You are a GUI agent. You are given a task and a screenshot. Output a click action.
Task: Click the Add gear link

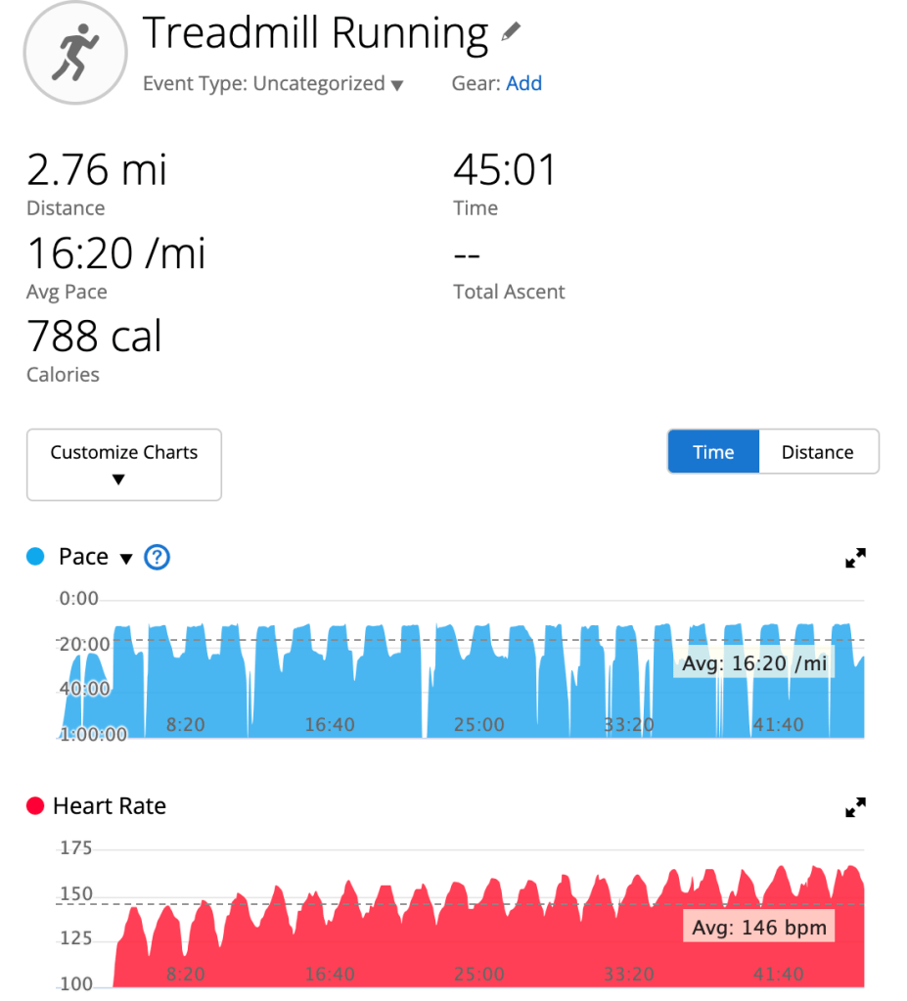[x=523, y=84]
